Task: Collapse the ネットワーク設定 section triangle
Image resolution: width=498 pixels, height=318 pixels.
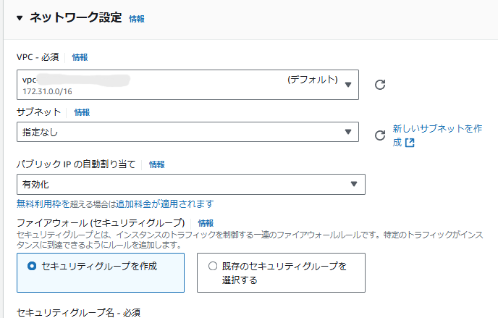Action: tap(20, 18)
